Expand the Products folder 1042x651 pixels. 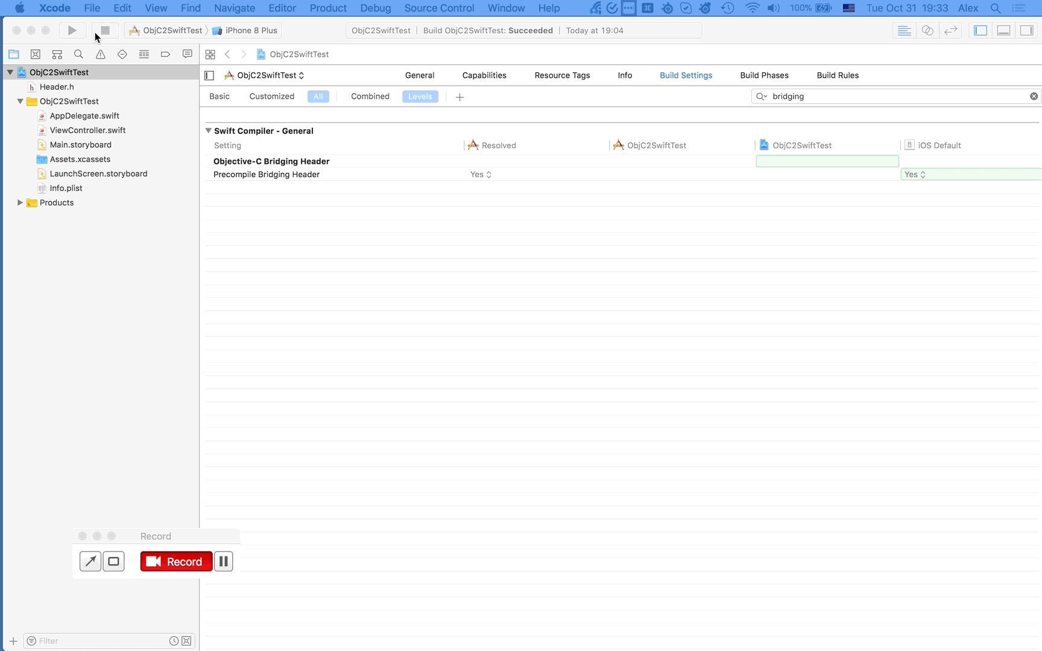click(20, 203)
